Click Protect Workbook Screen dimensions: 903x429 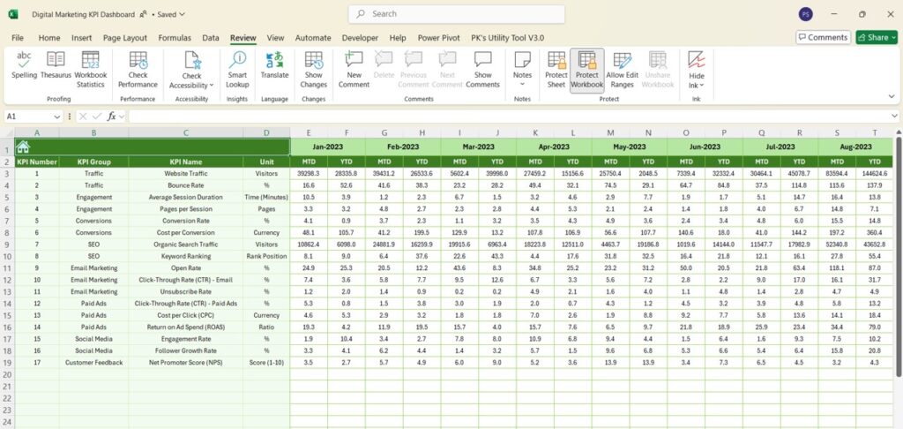586,69
